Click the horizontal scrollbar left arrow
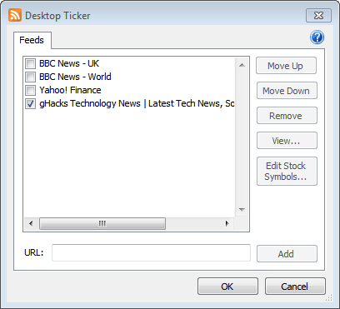340x309 pixels. click(31, 223)
